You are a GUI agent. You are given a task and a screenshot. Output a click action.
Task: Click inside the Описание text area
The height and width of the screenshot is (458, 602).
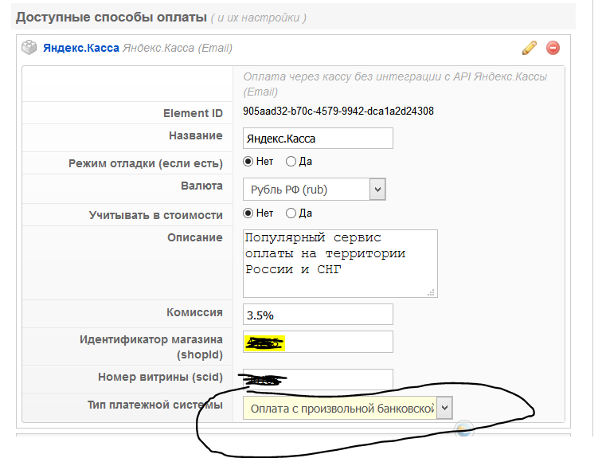coord(340,263)
